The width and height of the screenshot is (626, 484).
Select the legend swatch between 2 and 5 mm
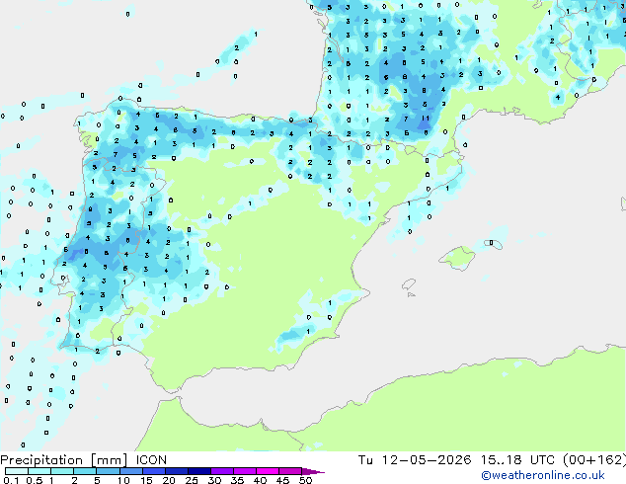[x=85, y=471]
